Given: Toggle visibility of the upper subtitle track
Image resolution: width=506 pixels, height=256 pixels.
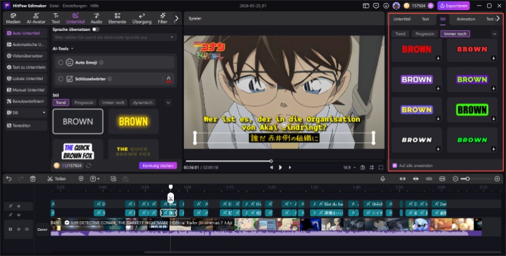Looking at the screenshot, I should (19, 205).
